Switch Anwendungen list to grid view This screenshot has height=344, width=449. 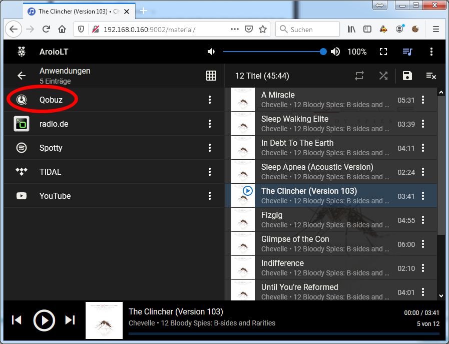pos(211,76)
